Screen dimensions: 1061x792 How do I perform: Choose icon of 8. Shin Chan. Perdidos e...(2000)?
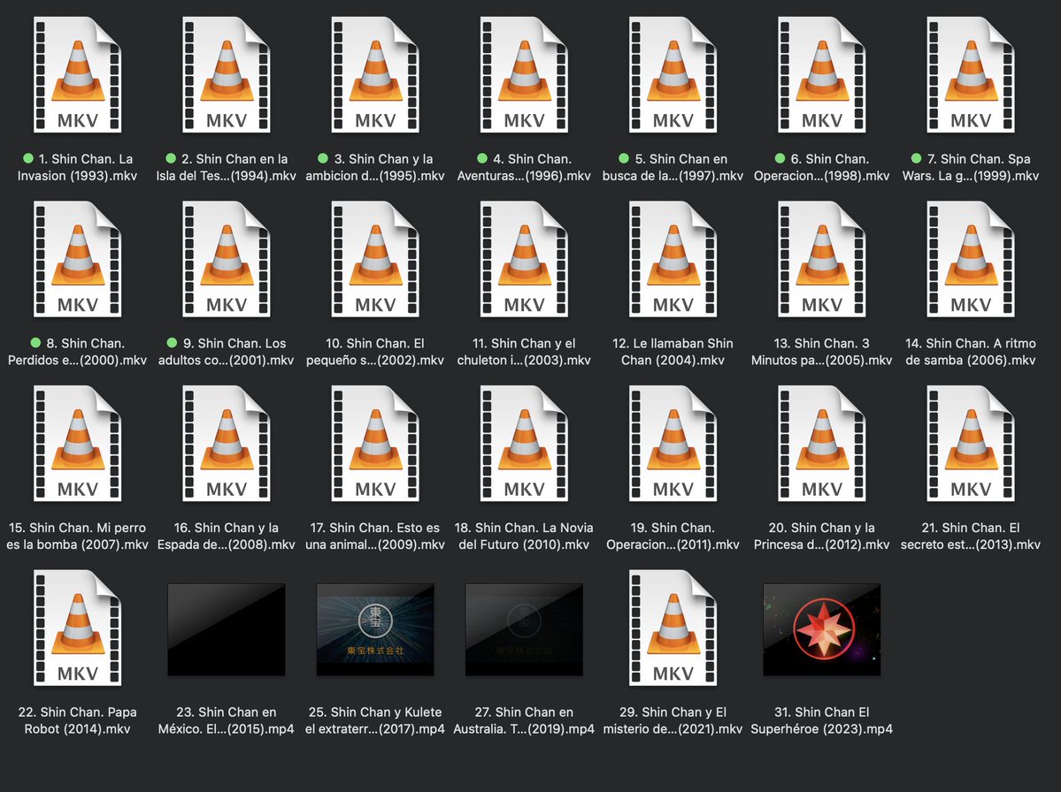(77, 259)
